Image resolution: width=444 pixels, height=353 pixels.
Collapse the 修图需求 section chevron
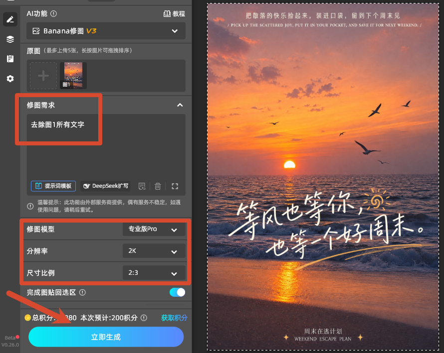(180, 105)
